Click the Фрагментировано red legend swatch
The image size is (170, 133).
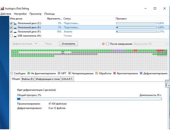pos(114,73)
